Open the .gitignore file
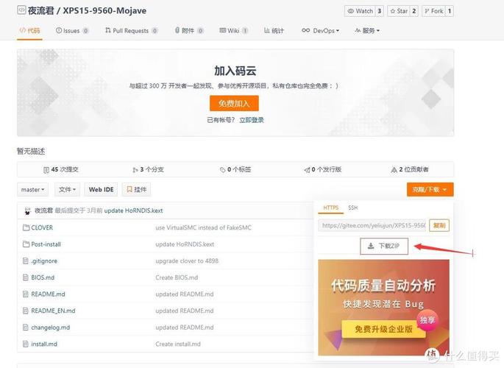The width and height of the screenshot is (504, 368). [44, 261]
